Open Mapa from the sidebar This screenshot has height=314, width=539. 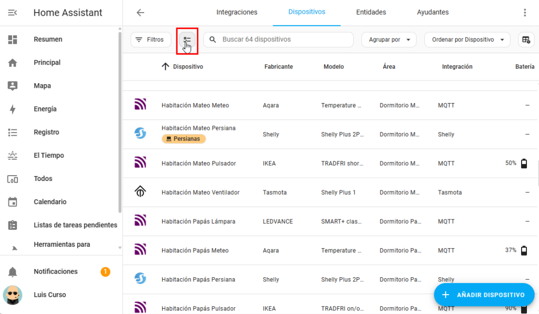point(42,86)
